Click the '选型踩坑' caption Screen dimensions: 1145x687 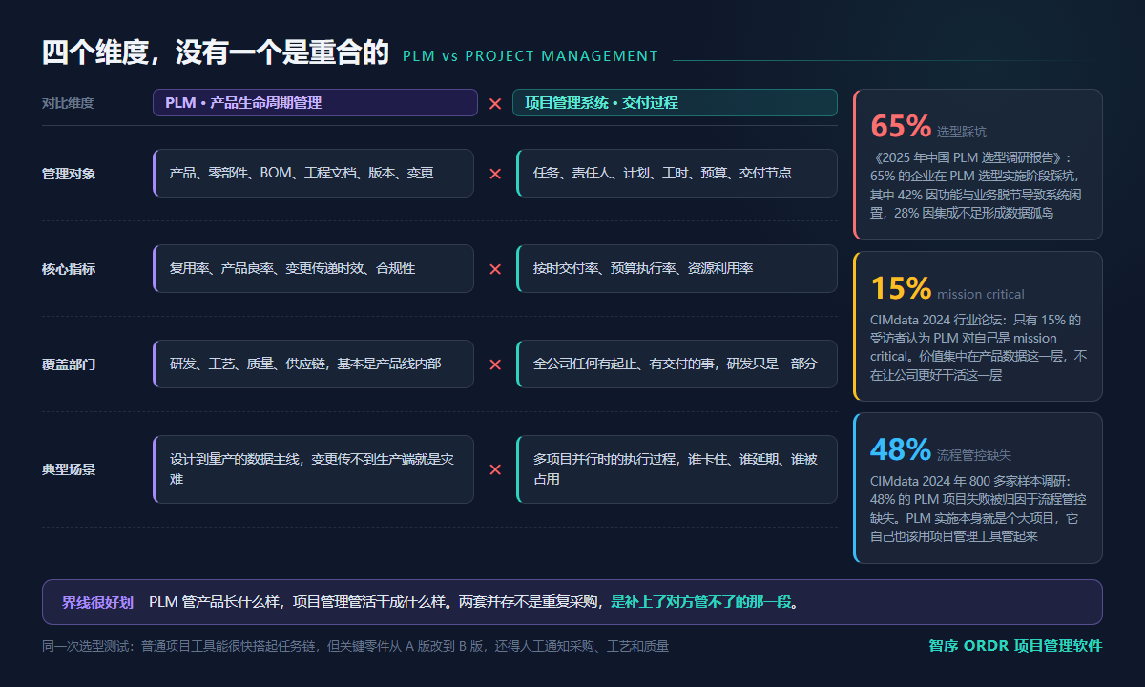click(962, 132)
